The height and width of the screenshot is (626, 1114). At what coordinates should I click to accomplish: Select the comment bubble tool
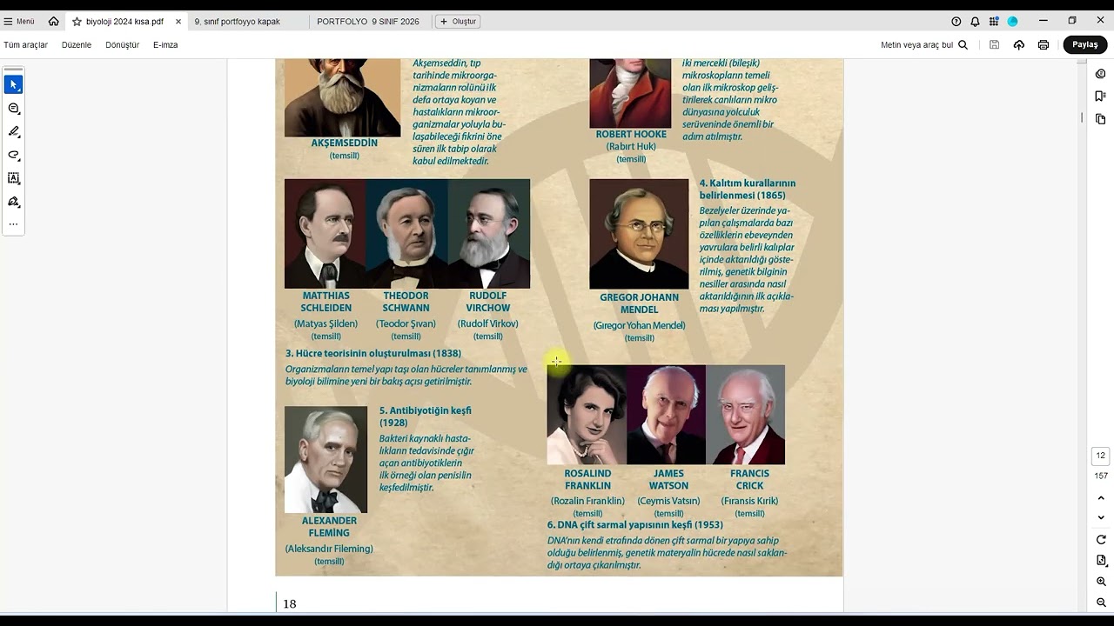point(13,109)
